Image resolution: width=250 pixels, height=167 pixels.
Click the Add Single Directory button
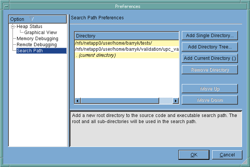pos(210,36)
